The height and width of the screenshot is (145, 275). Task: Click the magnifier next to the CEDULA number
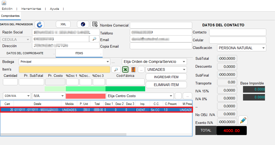tap(94, 39)
